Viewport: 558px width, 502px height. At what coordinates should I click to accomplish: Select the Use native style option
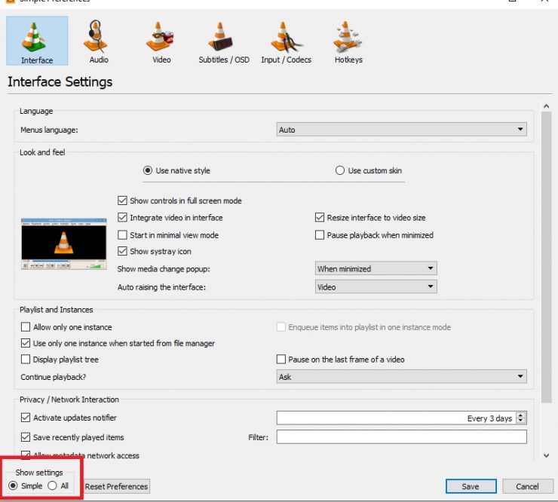pos(176,170)
